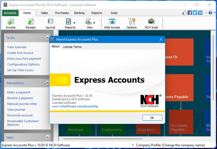The image size is (217, 149).
Task: Collapse the Sales sidebar panel
Action: (x=47, y=137)
